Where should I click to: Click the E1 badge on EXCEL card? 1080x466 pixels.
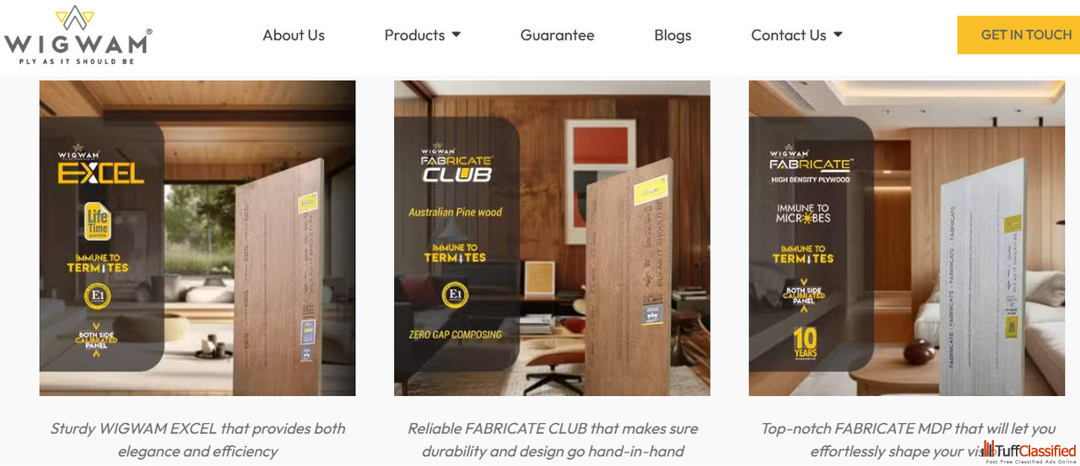[x=98, y=297]
